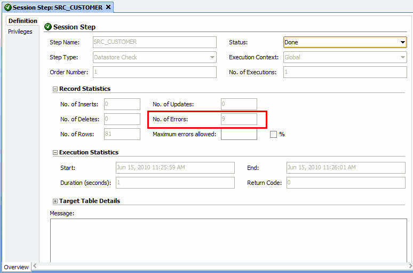Click the Maximum errors allowed field

tap(239, 134)
